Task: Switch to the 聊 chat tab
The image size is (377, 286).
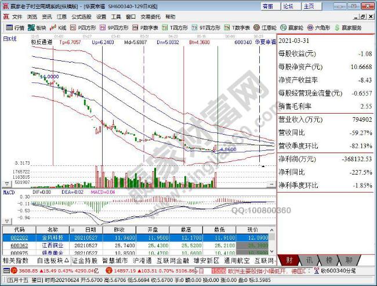Action: tap(349, 260)
